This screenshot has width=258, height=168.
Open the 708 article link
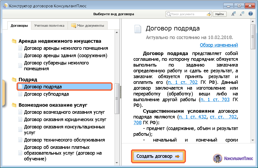click(138, 123)
